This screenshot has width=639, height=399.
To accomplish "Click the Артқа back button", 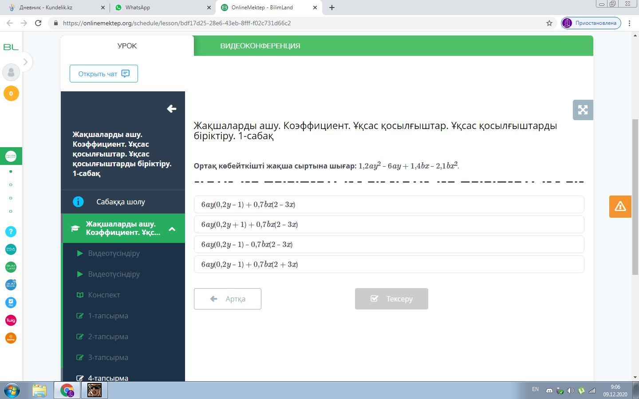I will 228,299.
